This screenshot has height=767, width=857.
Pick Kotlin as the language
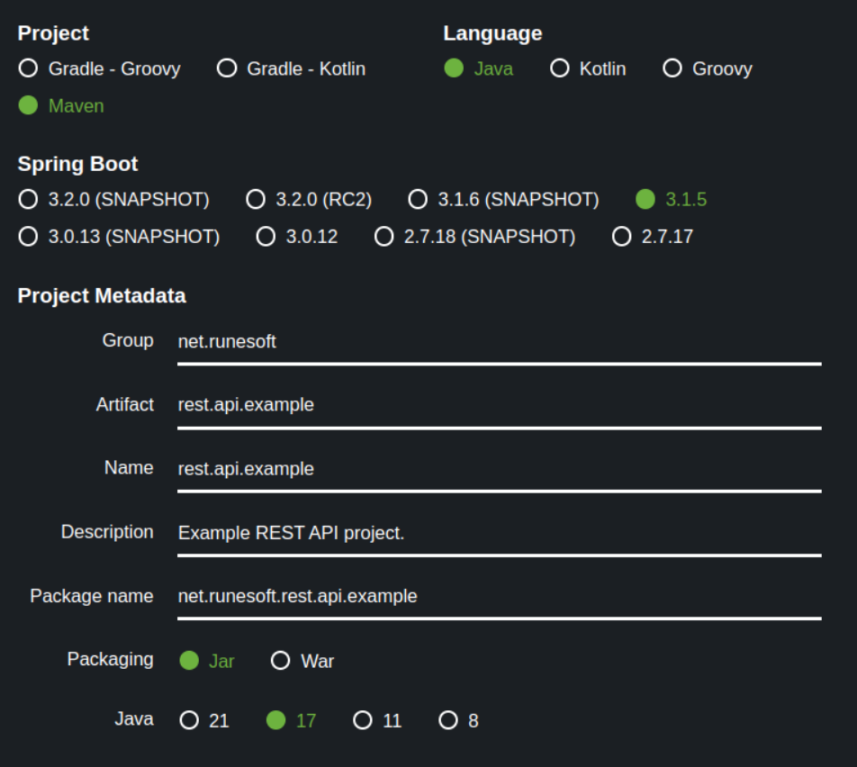point(560,68)
